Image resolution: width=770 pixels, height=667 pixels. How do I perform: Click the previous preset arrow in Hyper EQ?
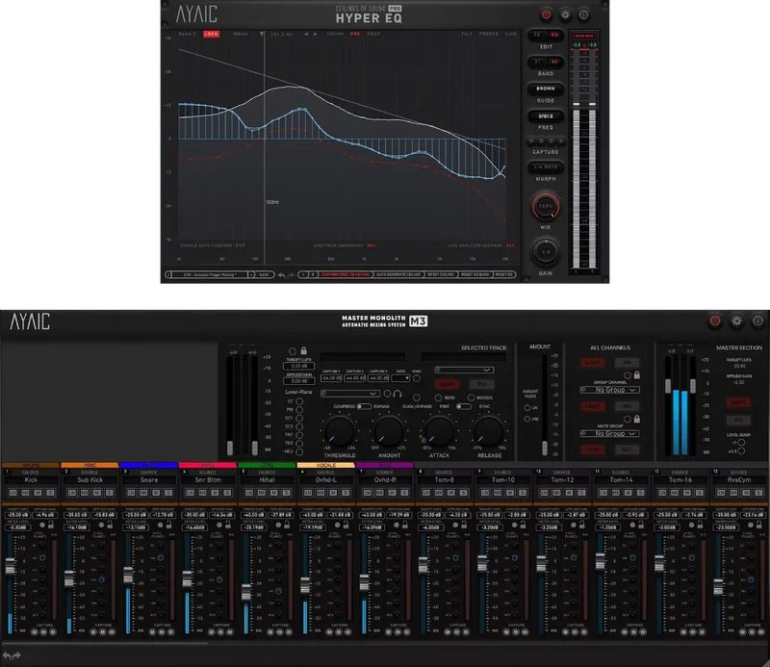click(x=167, y=274)
